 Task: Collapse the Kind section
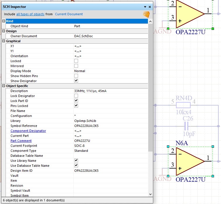click(4, 21)
